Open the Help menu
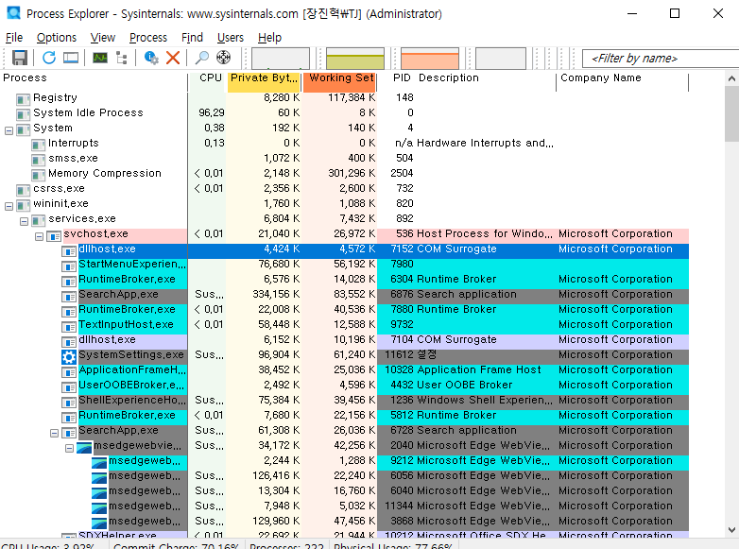 (269, 37)
